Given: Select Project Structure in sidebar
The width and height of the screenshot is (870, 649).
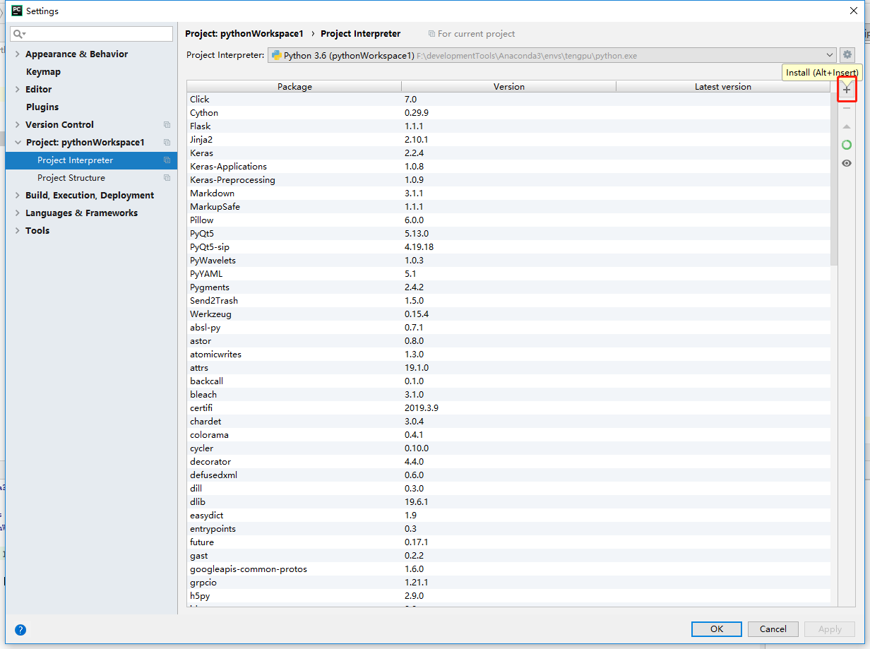Looking at the screenshot, I should [91, 178].
